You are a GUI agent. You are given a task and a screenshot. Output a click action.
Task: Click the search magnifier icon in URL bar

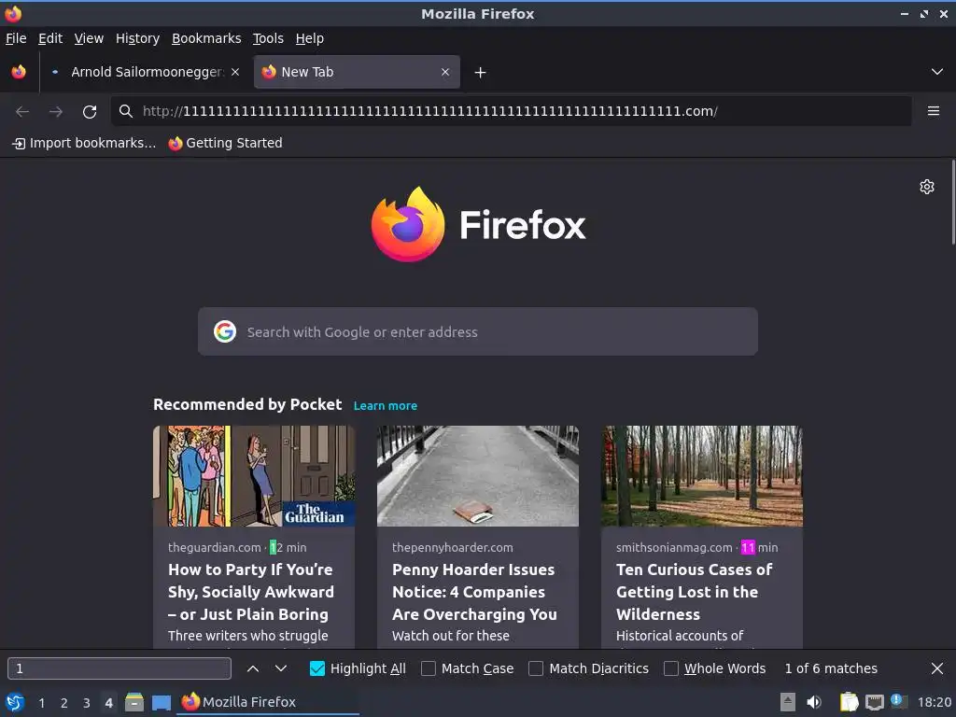click(126, 111)
